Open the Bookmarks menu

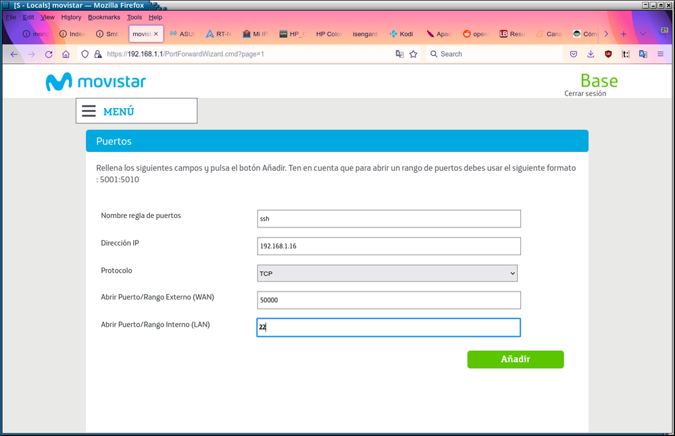pos(103,17)
